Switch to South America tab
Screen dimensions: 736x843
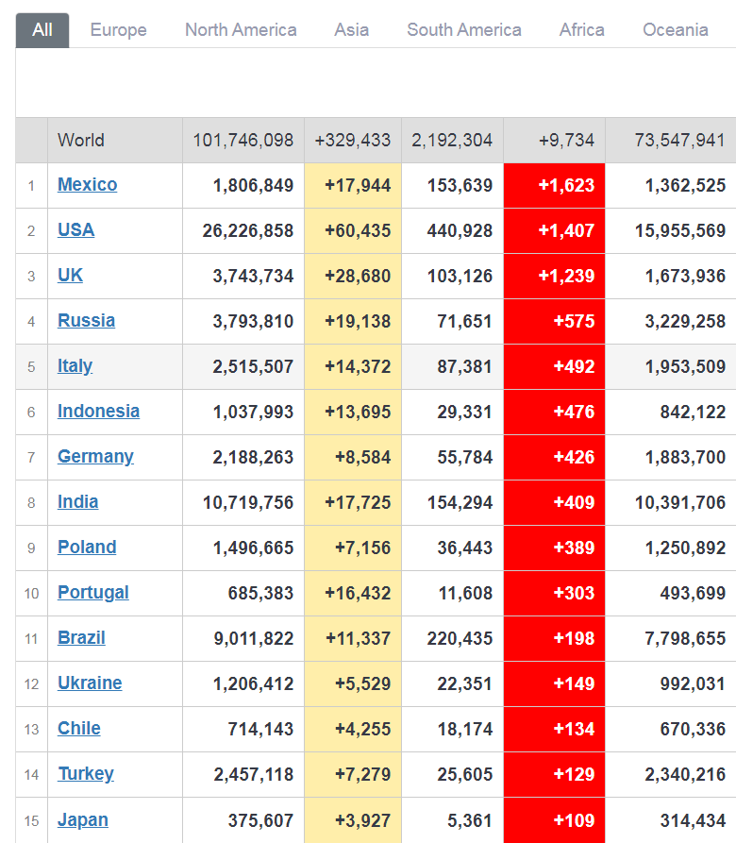(x=463, y=30)
